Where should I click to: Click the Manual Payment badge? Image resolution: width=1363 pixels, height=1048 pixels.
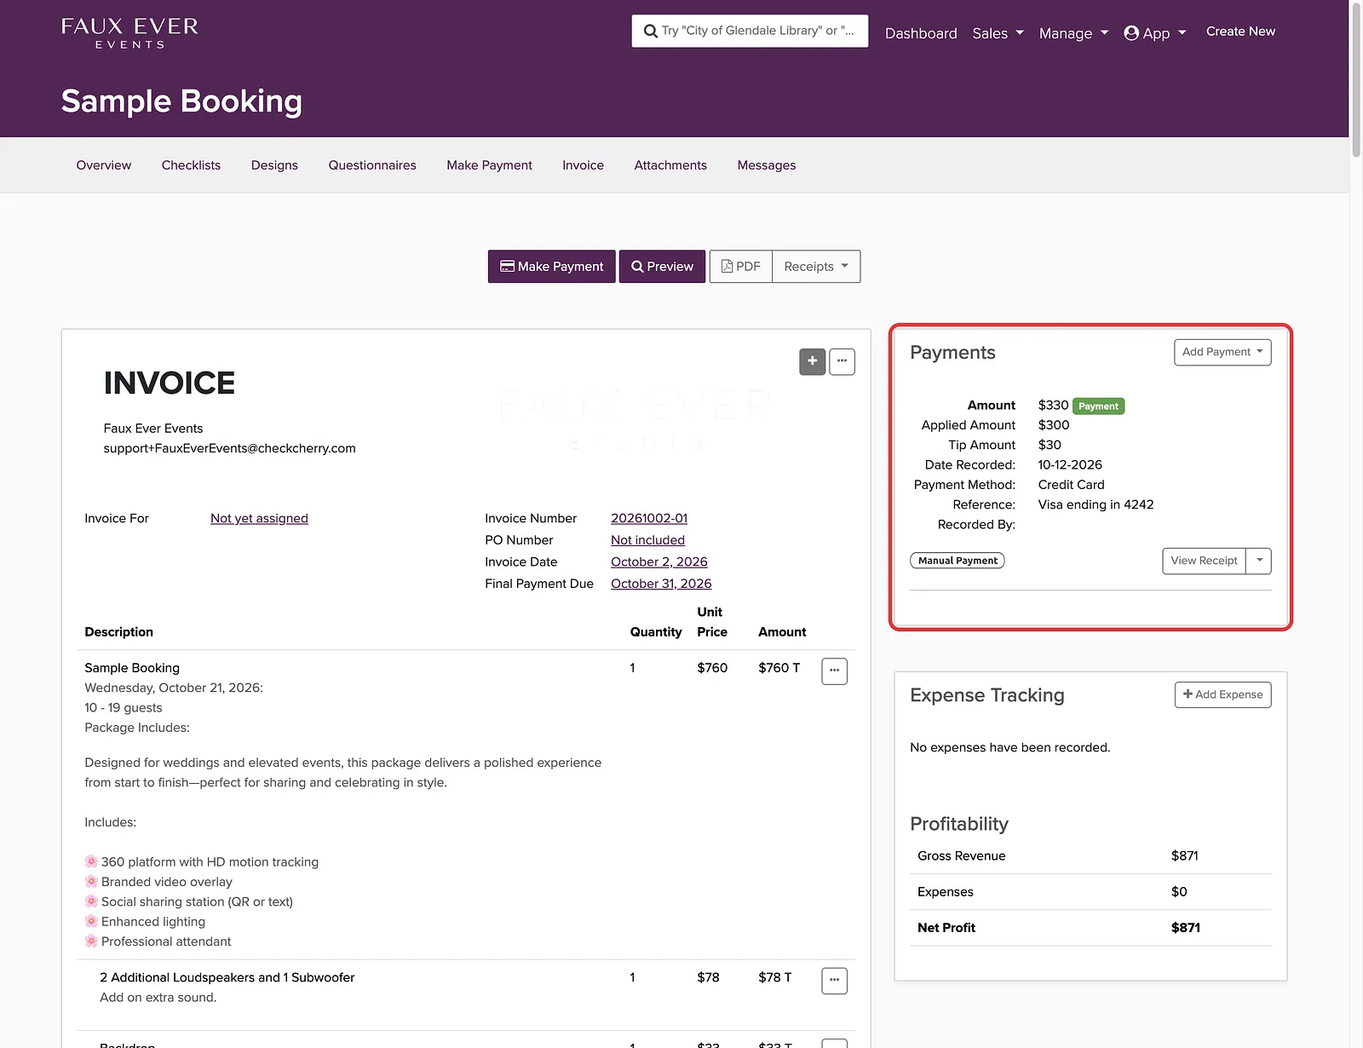click(958, 561)
